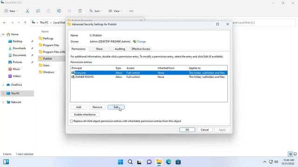Click the Enable inheritance button
This screenshot has width=298, height=167.
pyautogui.click(x=85, y=115)
